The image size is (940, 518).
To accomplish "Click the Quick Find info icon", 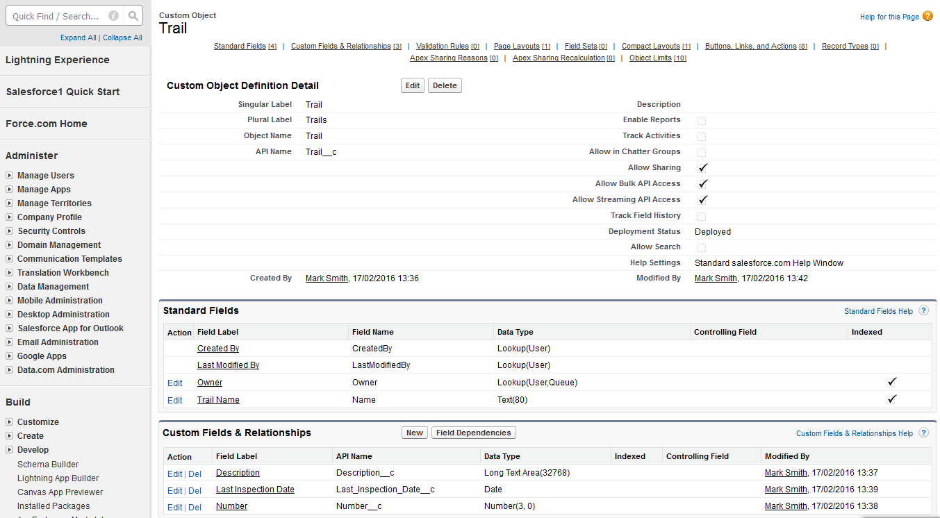I will point(113,16).
